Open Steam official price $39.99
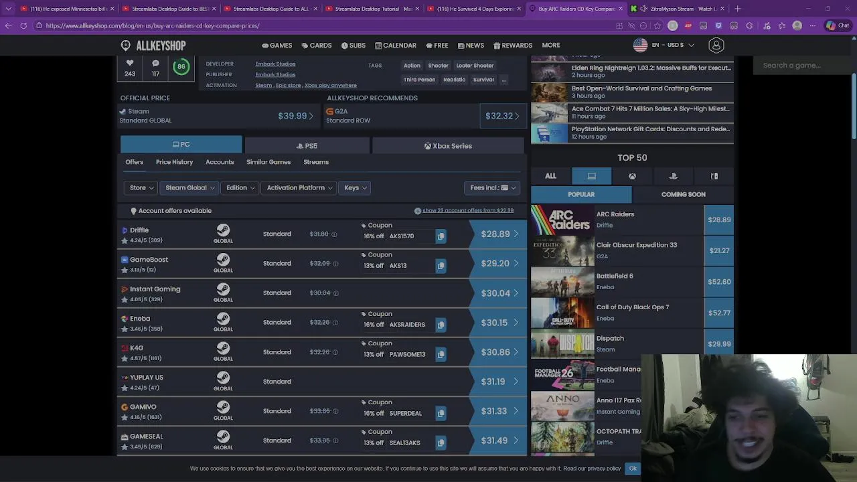Screen dimensions: 857x482 click(295, 116)
